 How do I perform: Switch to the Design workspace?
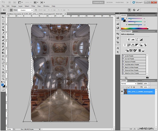(x=110, y=2)
